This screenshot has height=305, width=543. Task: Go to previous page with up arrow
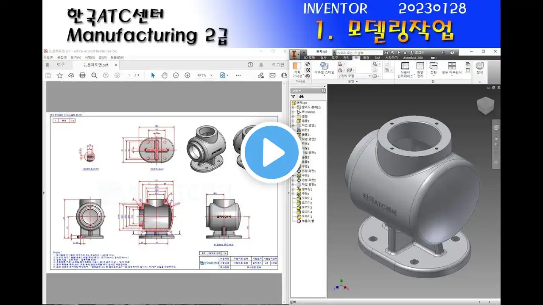pos(106,75)
